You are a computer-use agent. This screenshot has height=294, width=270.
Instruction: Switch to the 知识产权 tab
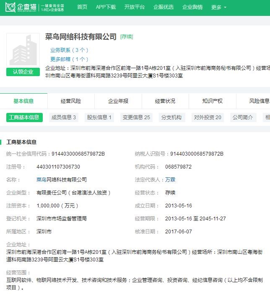pos(213,101)
